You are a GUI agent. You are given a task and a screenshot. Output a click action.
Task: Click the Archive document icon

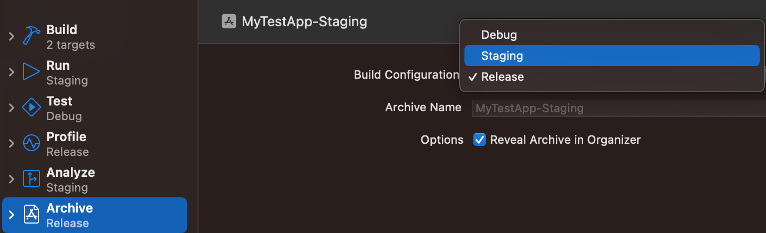(x=32, y=215)
